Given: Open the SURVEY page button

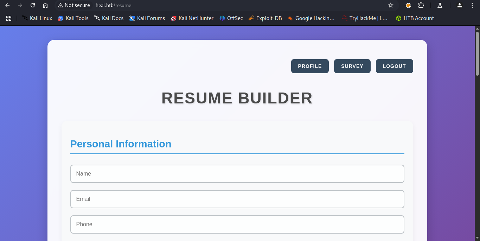Looking at the screenshot, I should click(x=352, y=66).
